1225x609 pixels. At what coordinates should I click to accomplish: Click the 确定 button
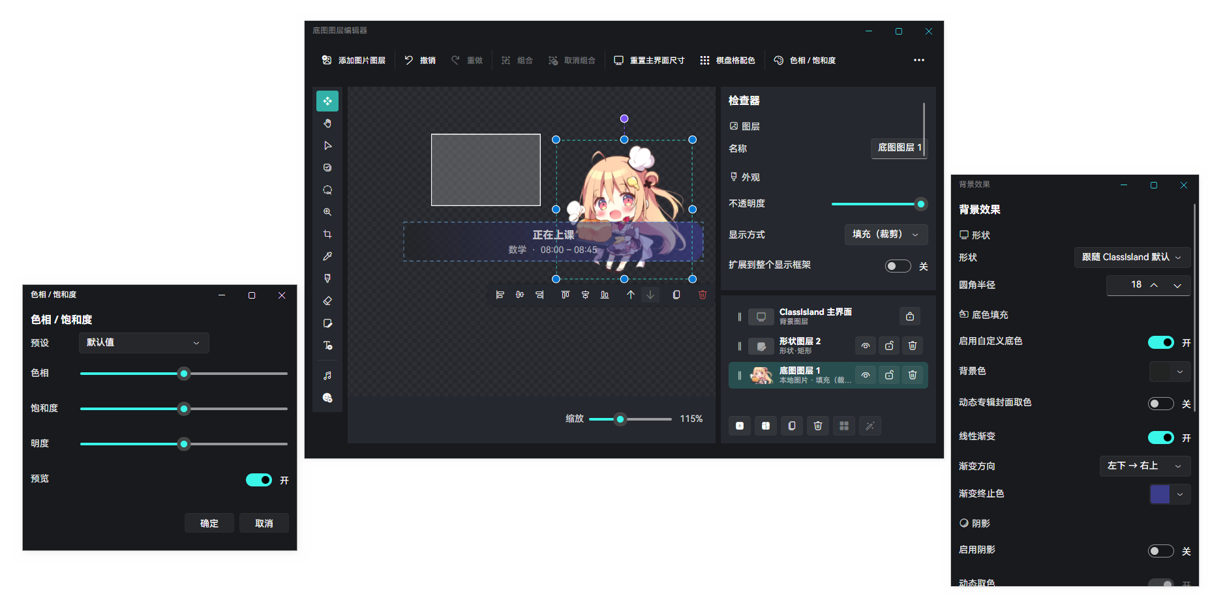coord(209,524)
